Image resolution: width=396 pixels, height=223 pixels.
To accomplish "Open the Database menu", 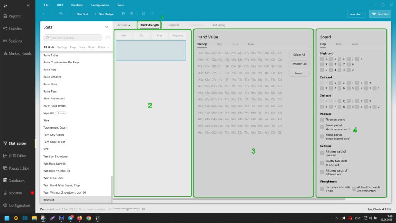I will [x=77, y=5].
